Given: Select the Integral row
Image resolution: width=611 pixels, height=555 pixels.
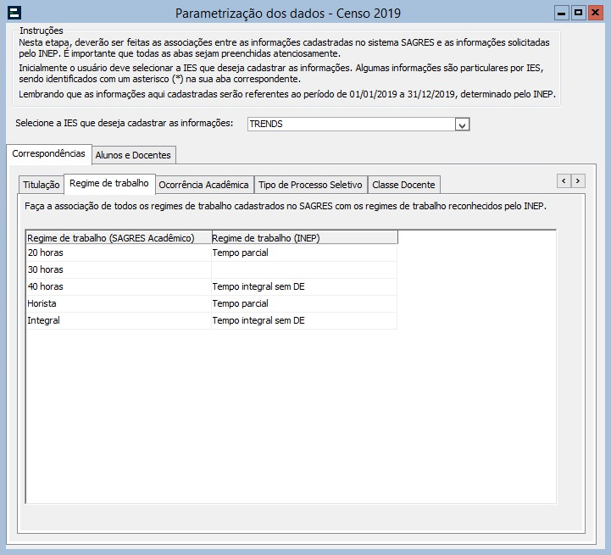Looking at the screenshot, I should coord(212,320).
